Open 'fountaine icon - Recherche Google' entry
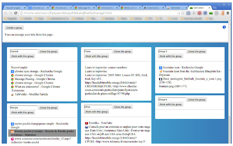Viewport: 233px width, 146px height. (x=183, y=67)
